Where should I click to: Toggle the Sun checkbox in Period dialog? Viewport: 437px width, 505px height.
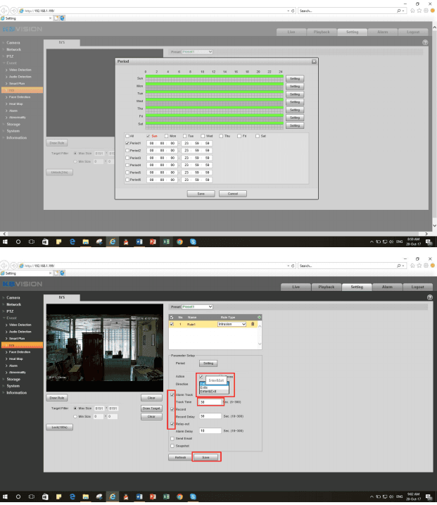pos(148,136)
